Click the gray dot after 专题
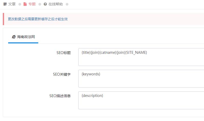This screenshot has width=204, height=121. [x=40, y=4]
